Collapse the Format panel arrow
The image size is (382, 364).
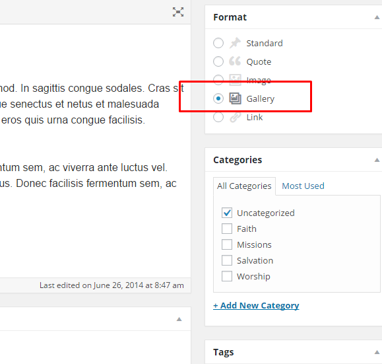pyautogui.click(x=377, y=17)
